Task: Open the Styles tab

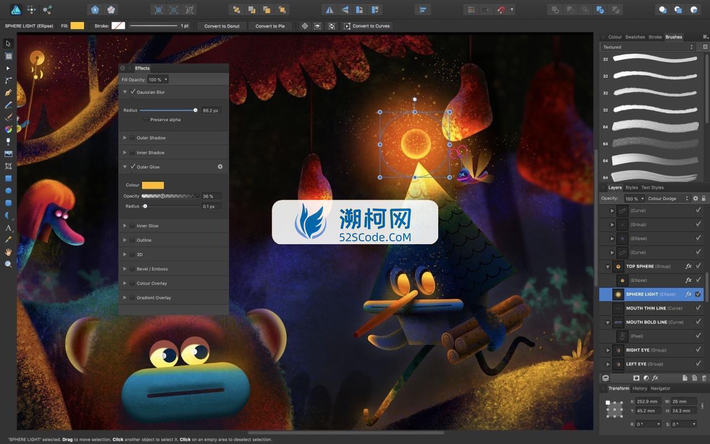Action: [631, 188]
